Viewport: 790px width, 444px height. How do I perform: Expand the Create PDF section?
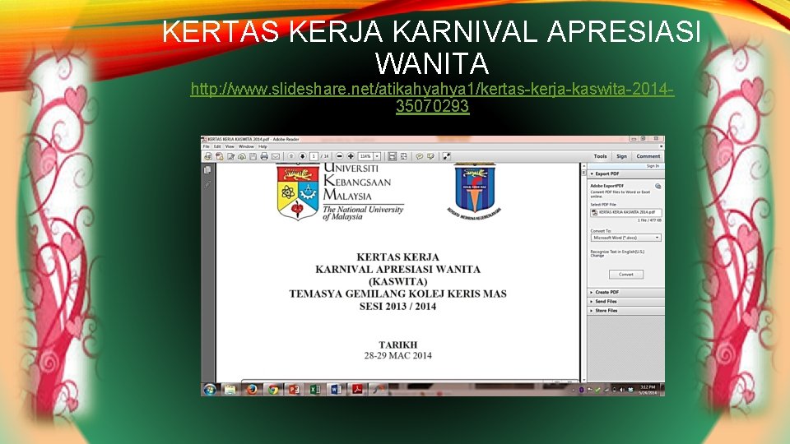click(625, 292)
